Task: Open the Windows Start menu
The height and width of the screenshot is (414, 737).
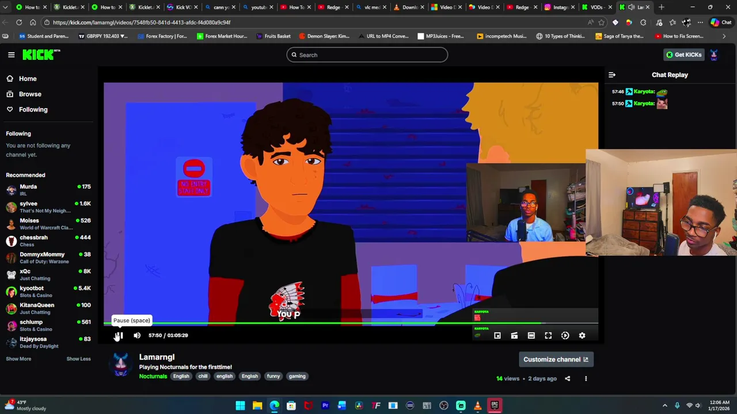Action: 240,405
